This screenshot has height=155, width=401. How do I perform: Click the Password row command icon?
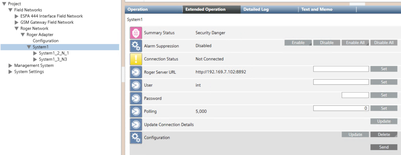pyautogui.click(x=136, y=98)
